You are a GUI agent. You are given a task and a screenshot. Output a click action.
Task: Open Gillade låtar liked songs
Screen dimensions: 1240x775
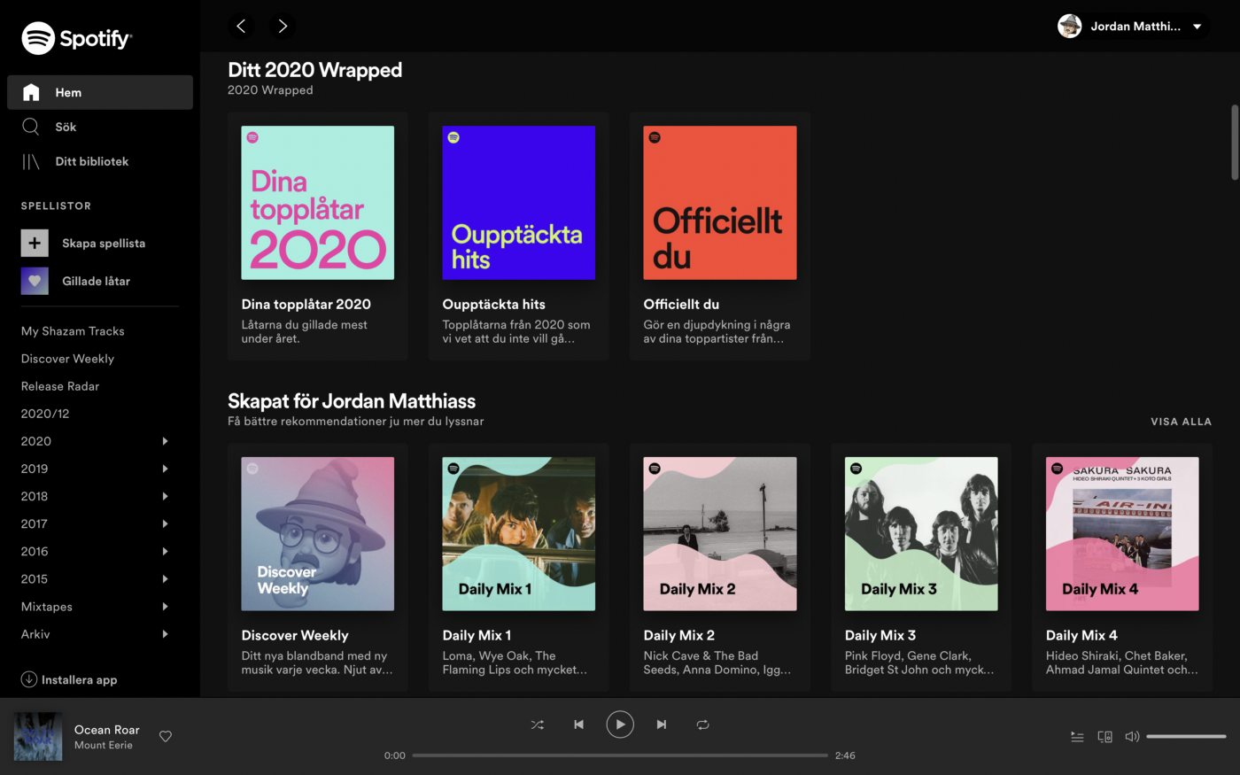[95, 281]
